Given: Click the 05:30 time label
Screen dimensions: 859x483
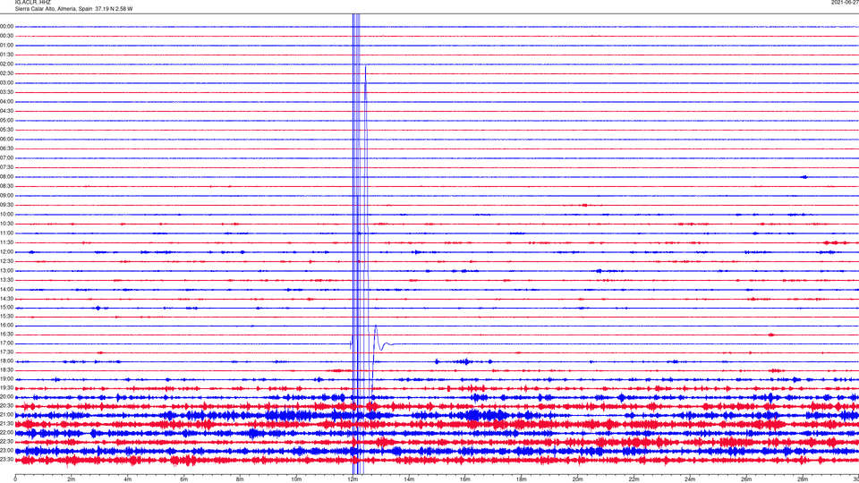Looking at the screenshot, I should coord(6,130).
